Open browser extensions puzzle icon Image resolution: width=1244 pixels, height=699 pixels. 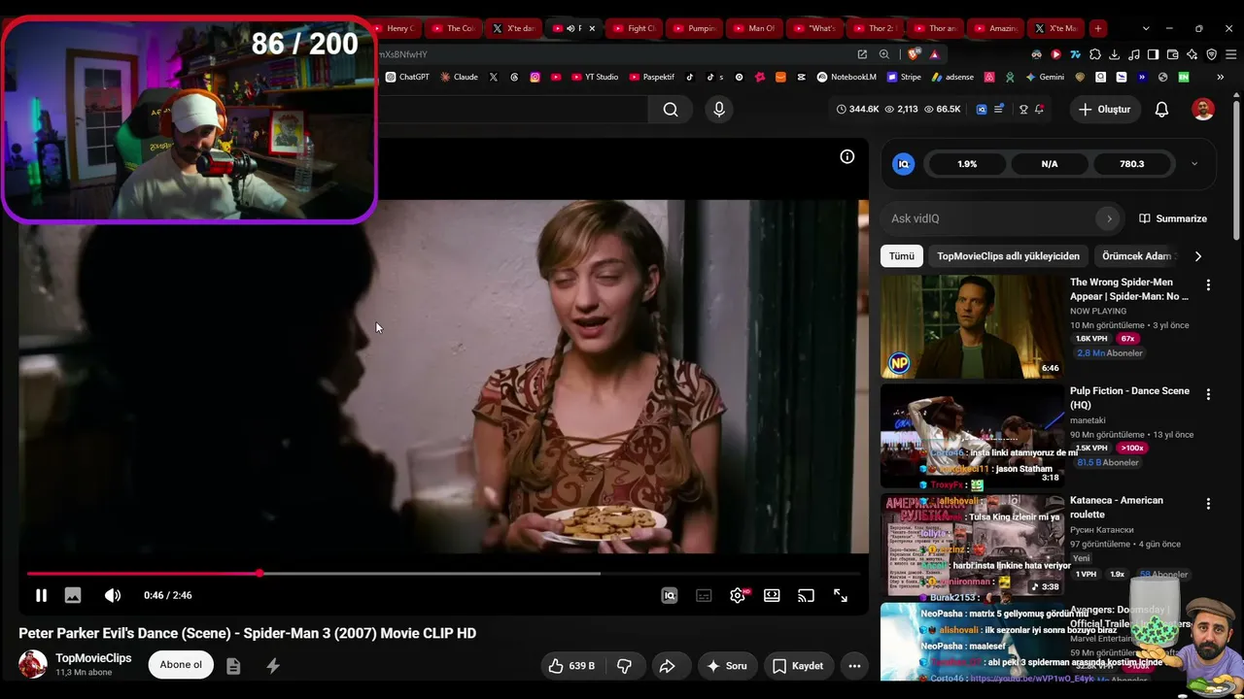coord(1095,54)
